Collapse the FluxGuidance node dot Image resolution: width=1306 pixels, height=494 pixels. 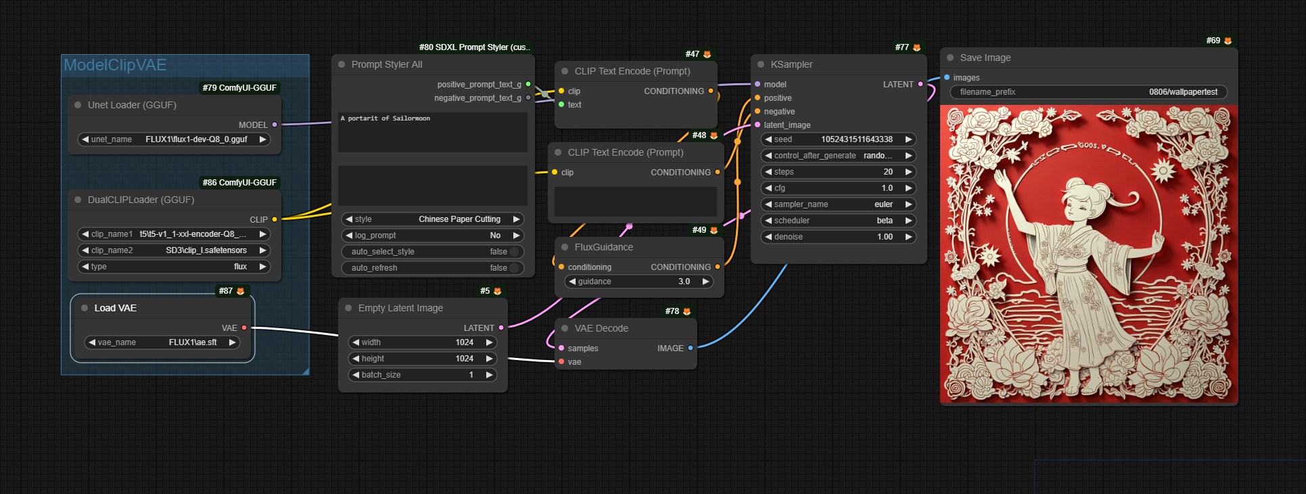coord(565,247)
